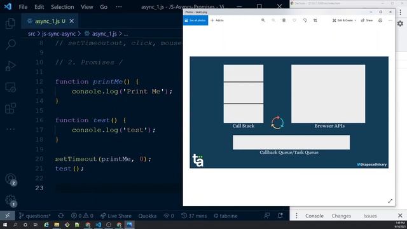Add photo to favorites with heart icon
This screenshot has width=407, height=229.
click(294, 20)
